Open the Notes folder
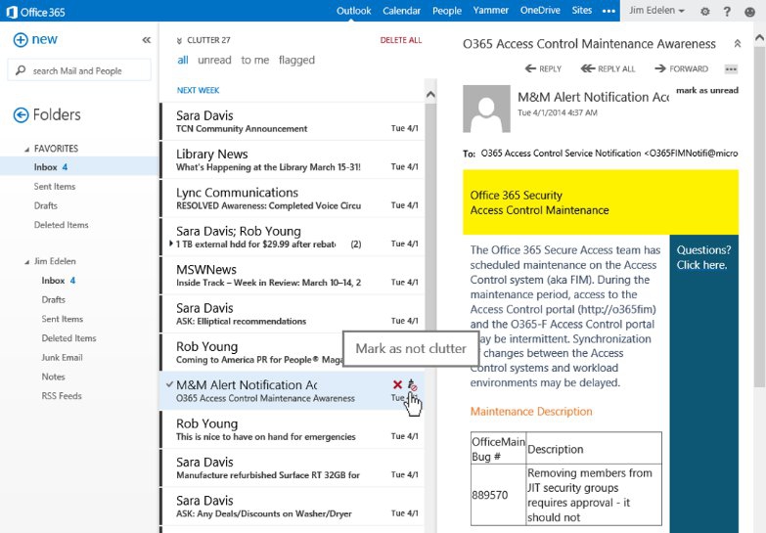Screen dimensions: 766x533 click(53, 377)
